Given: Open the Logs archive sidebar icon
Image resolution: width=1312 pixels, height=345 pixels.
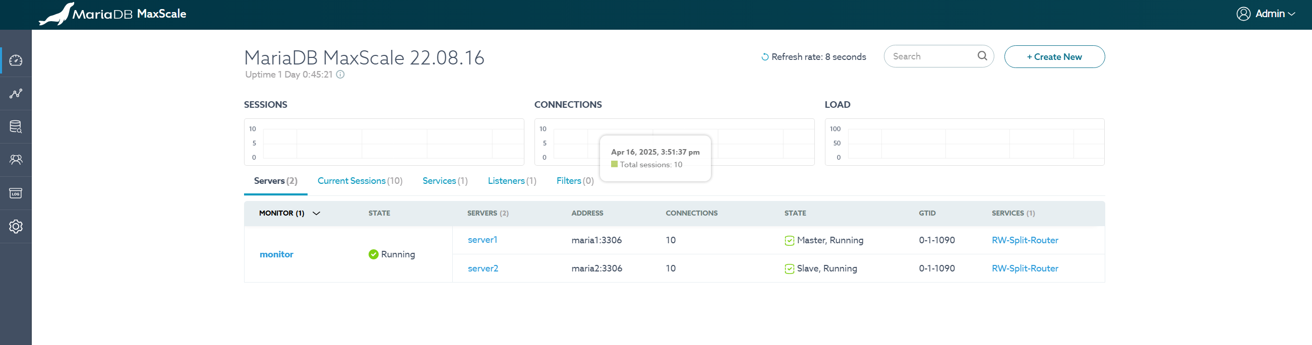Looking at the screenshot, I should tap(16, 193).
